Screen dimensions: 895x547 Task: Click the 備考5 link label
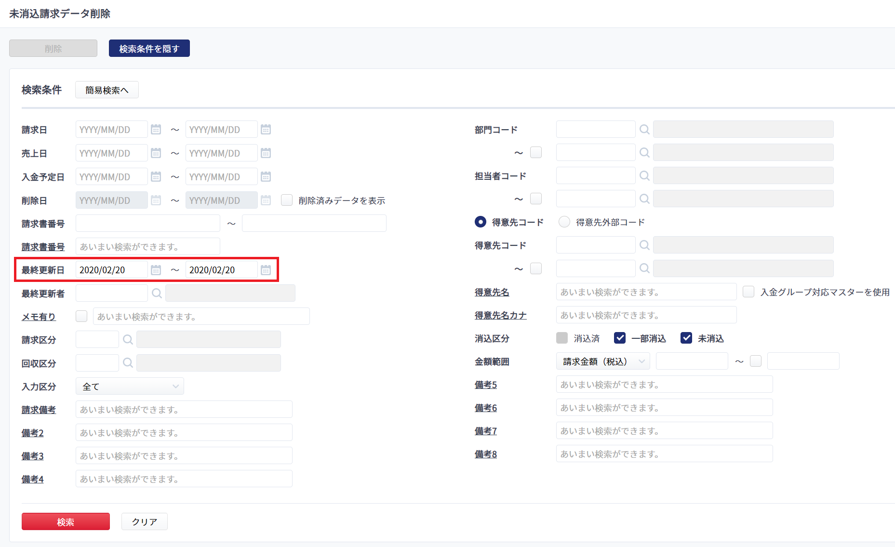point(486,385)
